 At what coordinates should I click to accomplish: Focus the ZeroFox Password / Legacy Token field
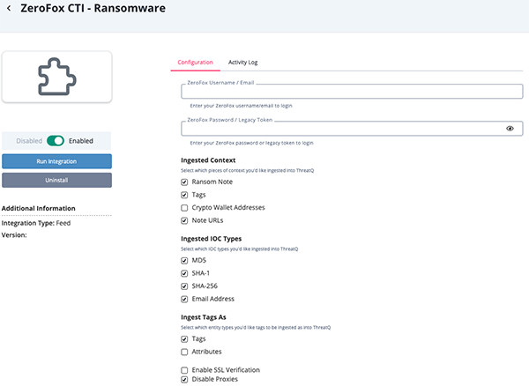tap(352, 129)
